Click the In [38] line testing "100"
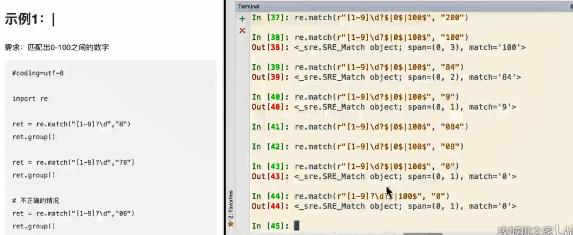The height and width of the screenshot is (235, 573). coord(360,38)
